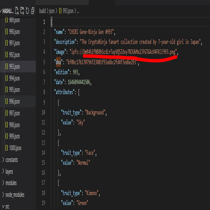Viewport: 210px width, 210px height.
Task: Select 993.json in the explorer
Action: [18, 67]
